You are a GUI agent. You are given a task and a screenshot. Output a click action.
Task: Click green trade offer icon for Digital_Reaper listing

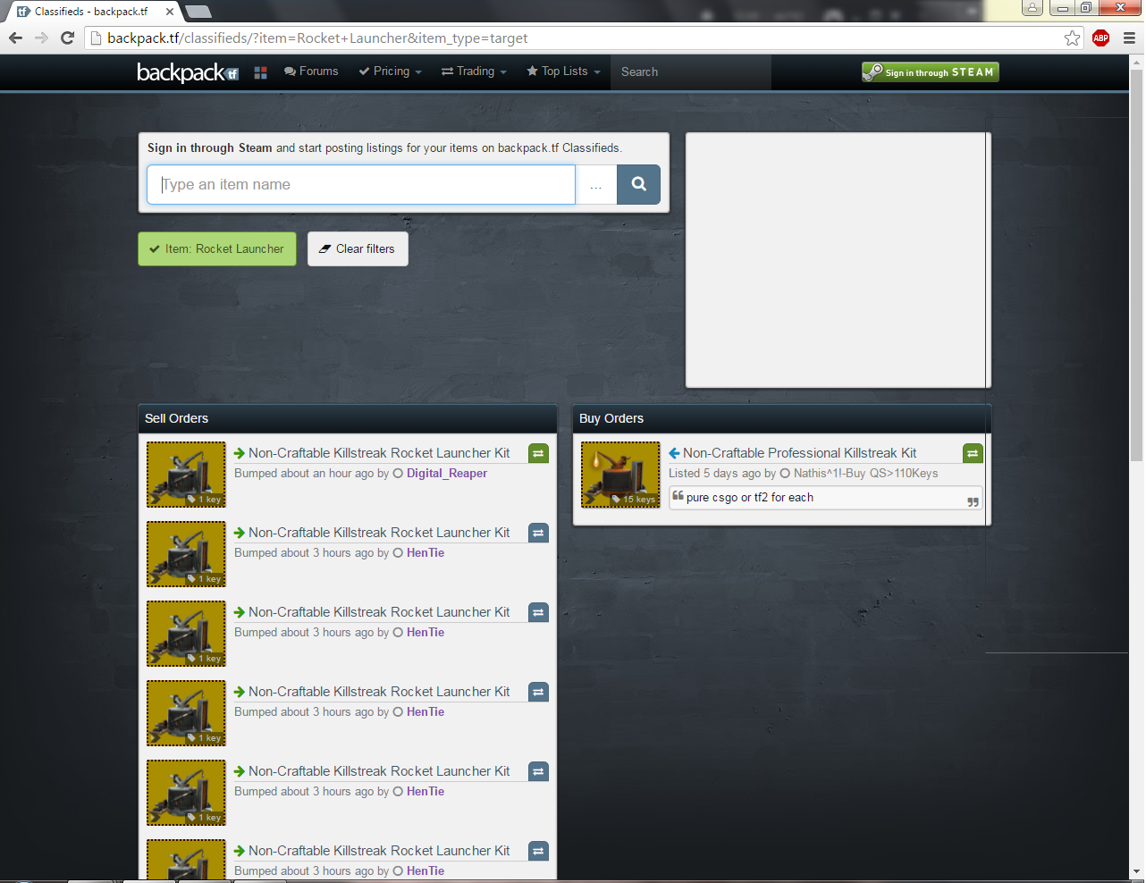point(538,453)
